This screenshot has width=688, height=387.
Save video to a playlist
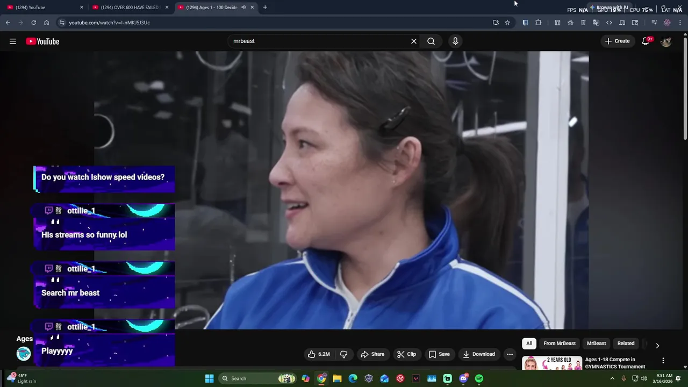click(x=439, y=354)
